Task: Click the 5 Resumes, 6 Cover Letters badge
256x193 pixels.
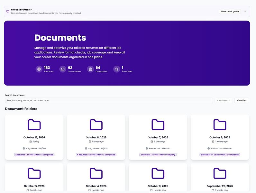Action: [x=96, y=155]
